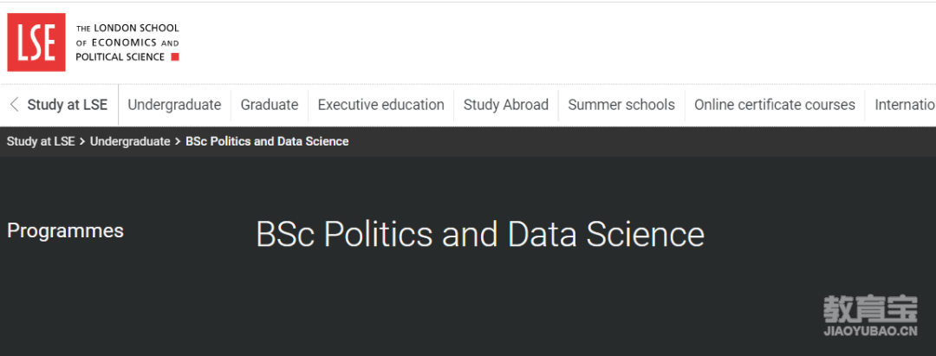Switch to the Graduate navigation tab

tap(270, 105)
